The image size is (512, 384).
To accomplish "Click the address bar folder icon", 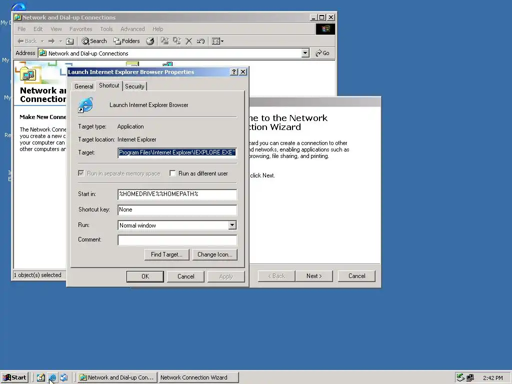I will 43,53.
